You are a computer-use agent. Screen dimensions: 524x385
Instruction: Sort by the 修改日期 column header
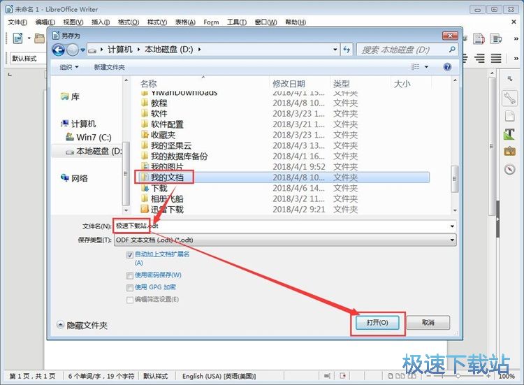[289, 84]
